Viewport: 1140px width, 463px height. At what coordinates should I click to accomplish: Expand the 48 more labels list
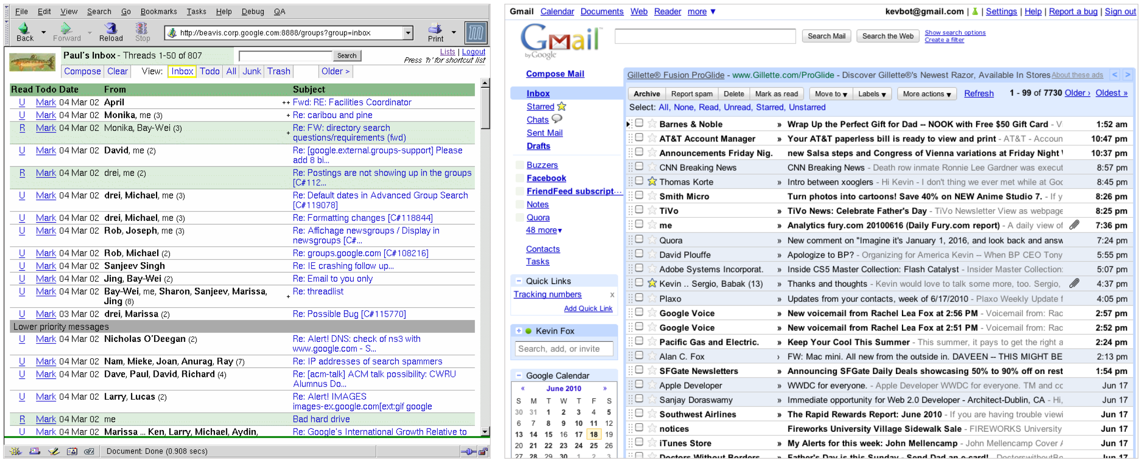[543, 230]
